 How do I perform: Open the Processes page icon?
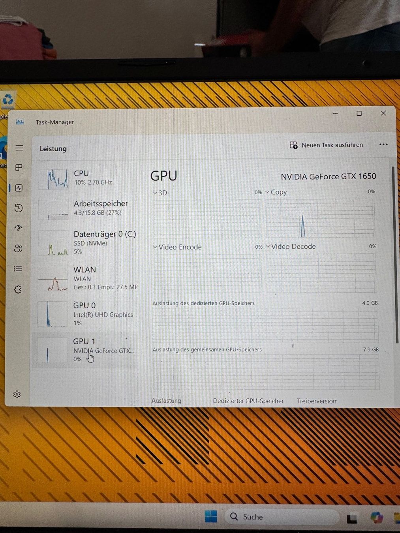coord(19,167)
